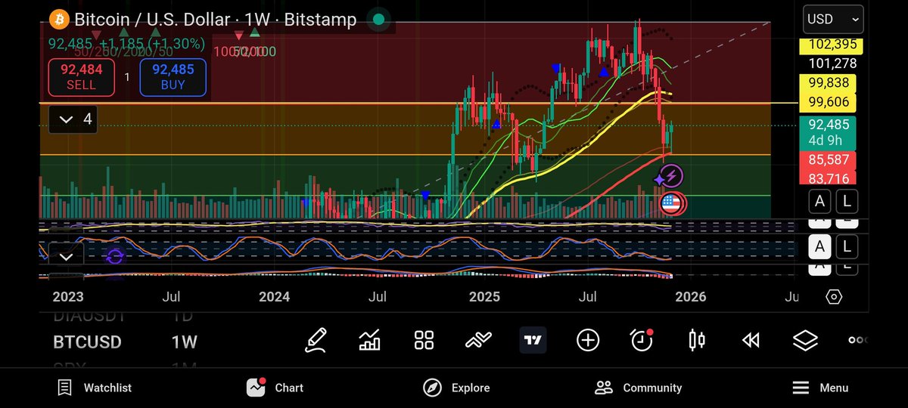Image resolution: width=908 pixels, height=408 pixels.
Task: Tap the TradingView logo toolbar icon
Action: click(533, 341)
